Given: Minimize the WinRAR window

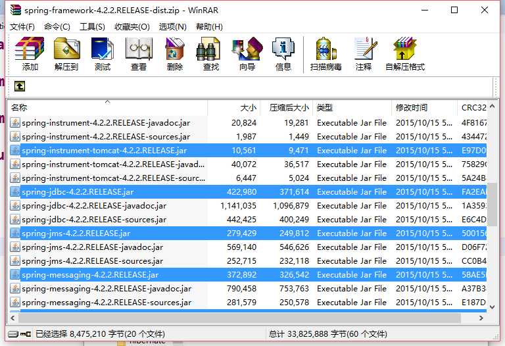Looking at the screenshot, I should click(x=425, y=10).
